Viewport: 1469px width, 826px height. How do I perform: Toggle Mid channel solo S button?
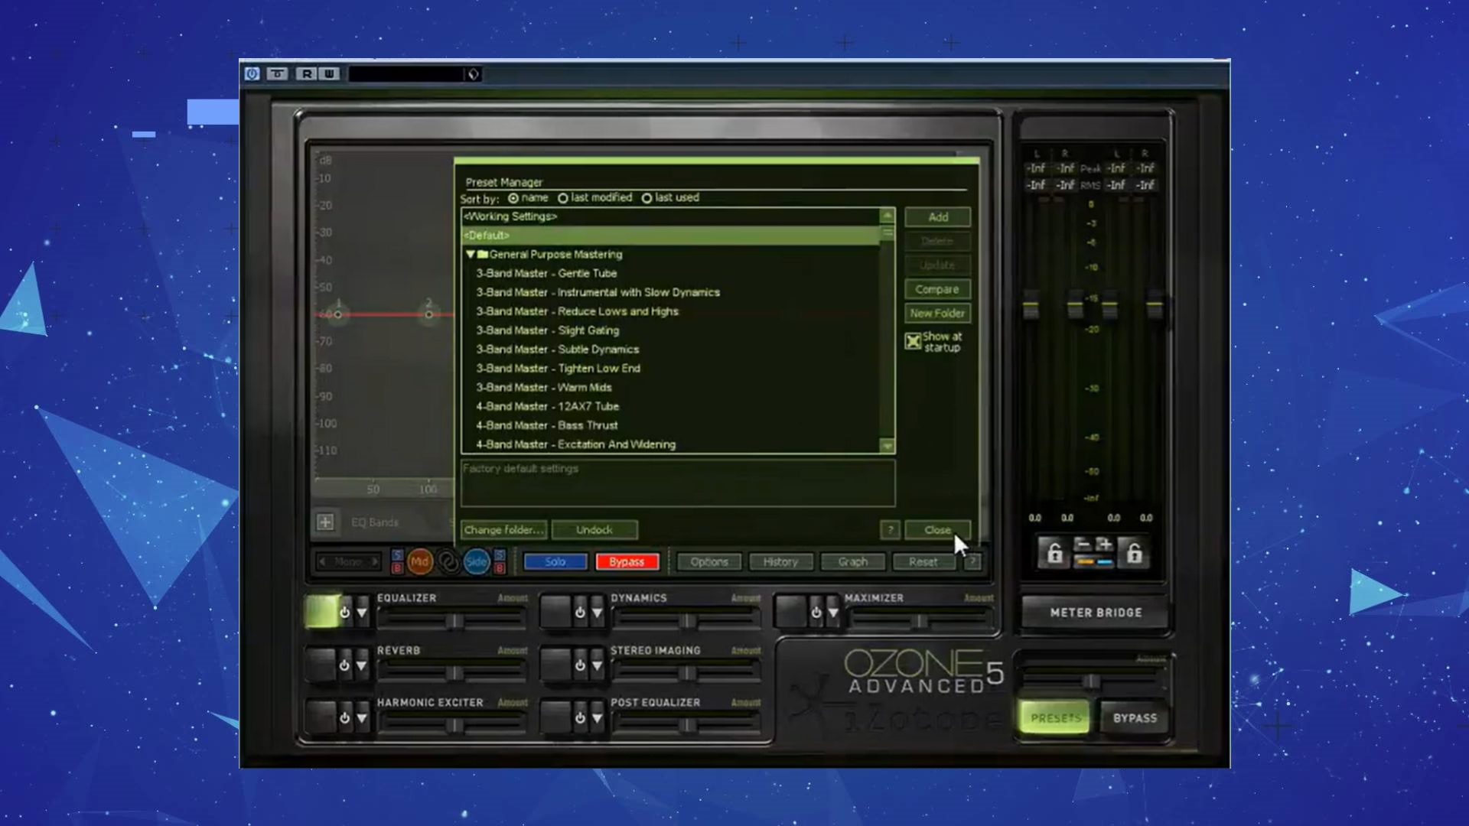click(397, 554)
